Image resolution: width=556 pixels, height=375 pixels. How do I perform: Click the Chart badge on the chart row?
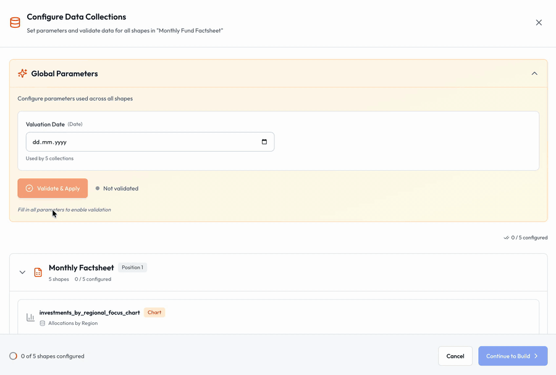pos(154,312)
